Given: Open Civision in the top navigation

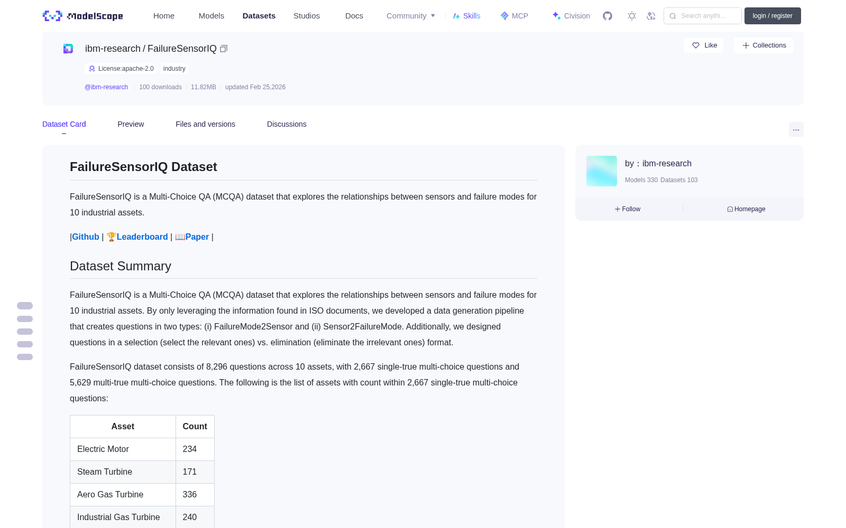Looking at the screenshot, I should point(571,16).
